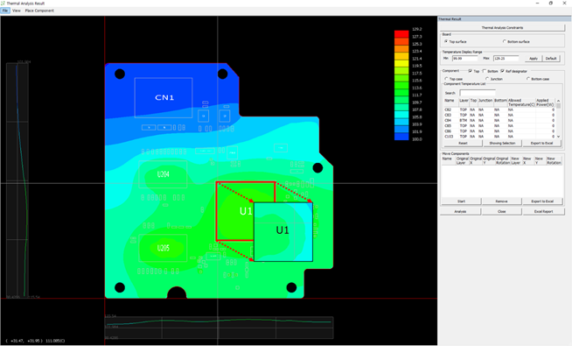Select the U204 component on the board

tap(163, 174)
